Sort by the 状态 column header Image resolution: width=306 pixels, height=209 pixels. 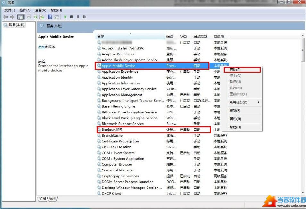coord(185,36)
